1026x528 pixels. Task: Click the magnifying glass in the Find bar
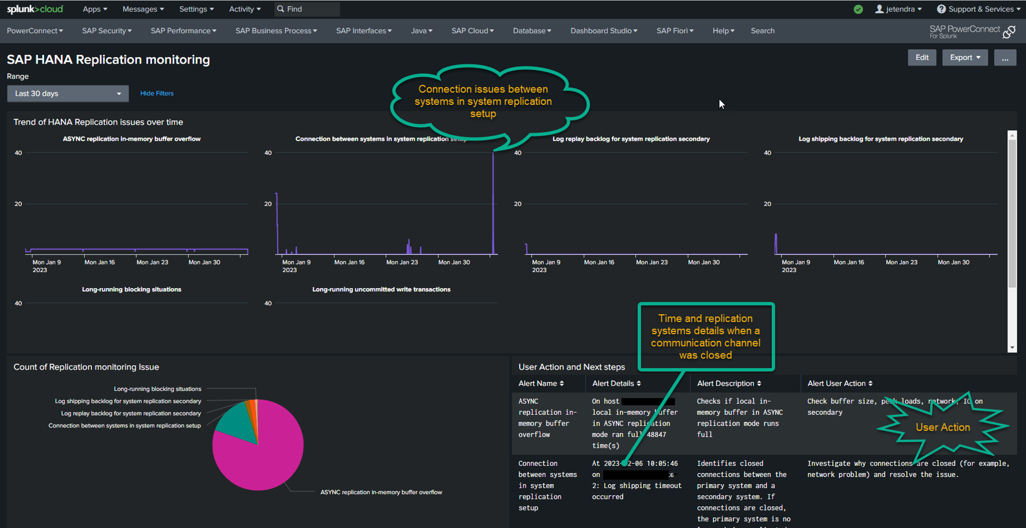pyautogui.click(x=280, y=9)
